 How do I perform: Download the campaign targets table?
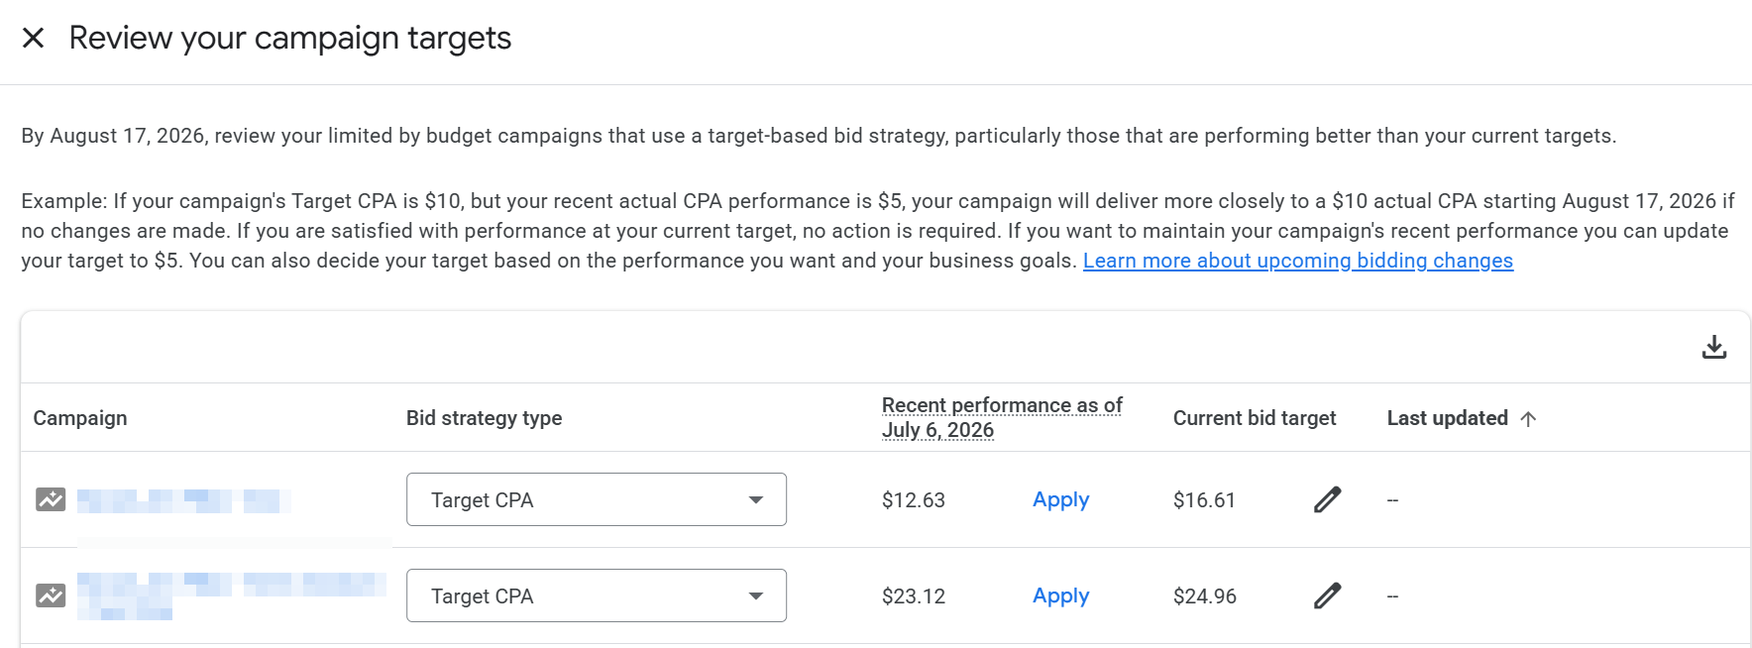pyautogui.click(x=1714, y=347)
